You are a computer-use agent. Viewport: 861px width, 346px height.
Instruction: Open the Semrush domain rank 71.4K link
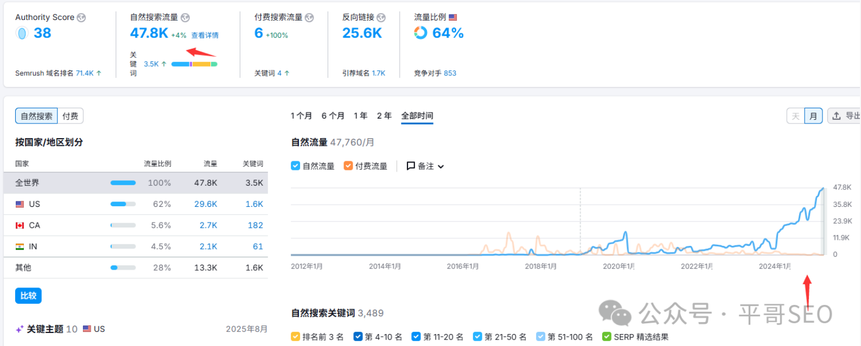(85, 73)
